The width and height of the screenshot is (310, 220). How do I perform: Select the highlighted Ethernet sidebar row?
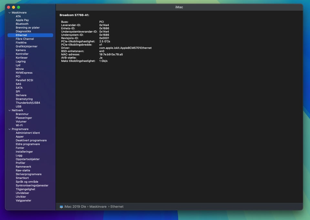tap(30, 35)
